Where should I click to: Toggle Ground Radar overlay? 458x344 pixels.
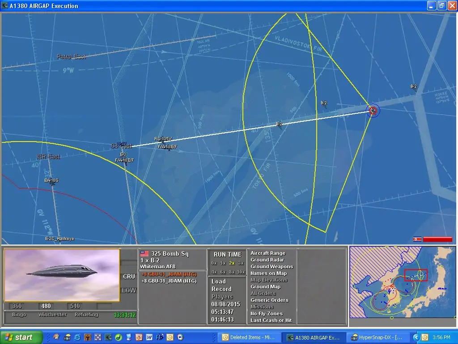[267, 260]
